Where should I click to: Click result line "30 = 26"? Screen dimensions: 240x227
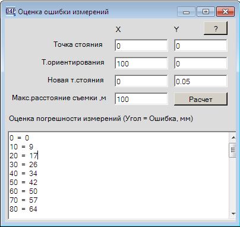coord(24,164)
